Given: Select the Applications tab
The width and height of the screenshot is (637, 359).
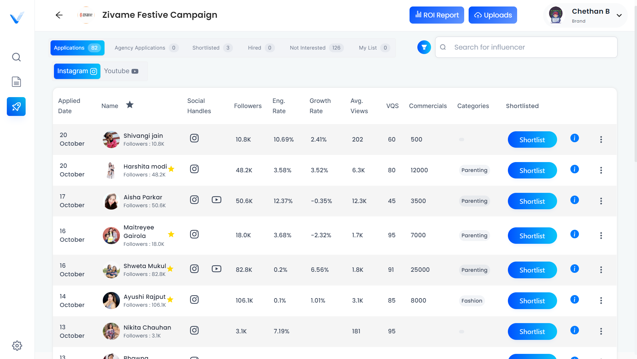Looking at the screenshot, I should [x=78, y=48].
